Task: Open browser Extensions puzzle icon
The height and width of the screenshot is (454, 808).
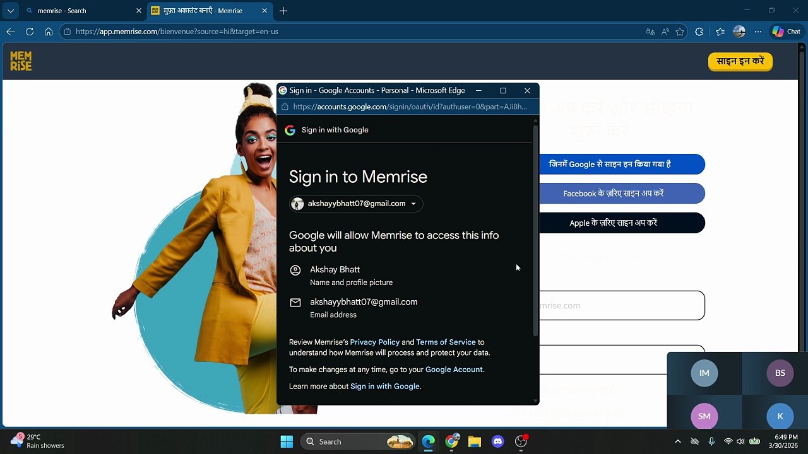Action: (699, 32)
